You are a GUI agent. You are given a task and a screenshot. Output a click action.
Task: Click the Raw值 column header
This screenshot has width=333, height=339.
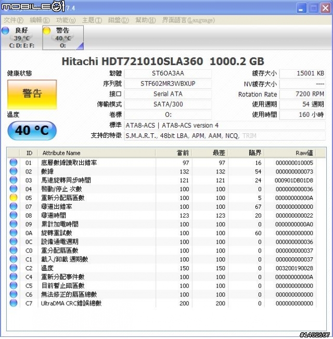(290, 153)
